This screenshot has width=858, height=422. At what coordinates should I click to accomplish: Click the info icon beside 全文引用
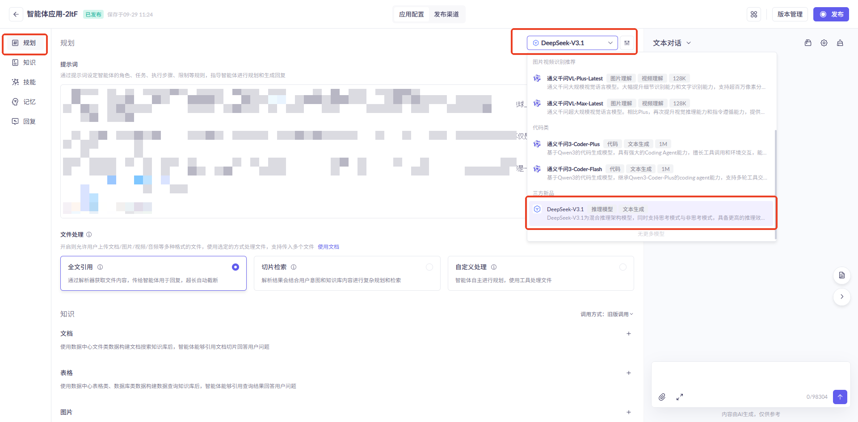click(100, 267)
